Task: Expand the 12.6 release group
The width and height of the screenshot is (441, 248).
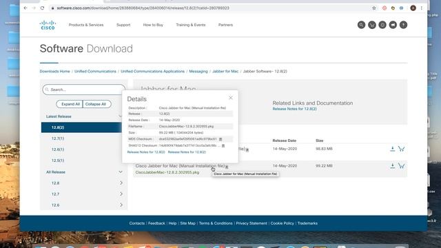Action: coord(121,205)
